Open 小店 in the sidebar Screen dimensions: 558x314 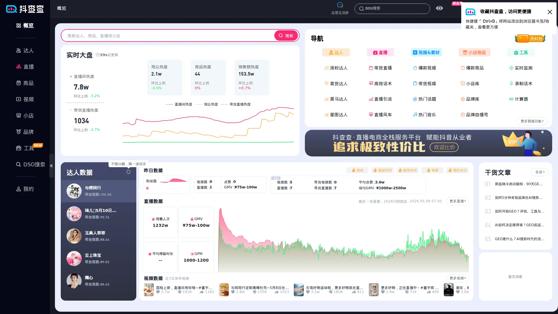(x=25, y=116)
